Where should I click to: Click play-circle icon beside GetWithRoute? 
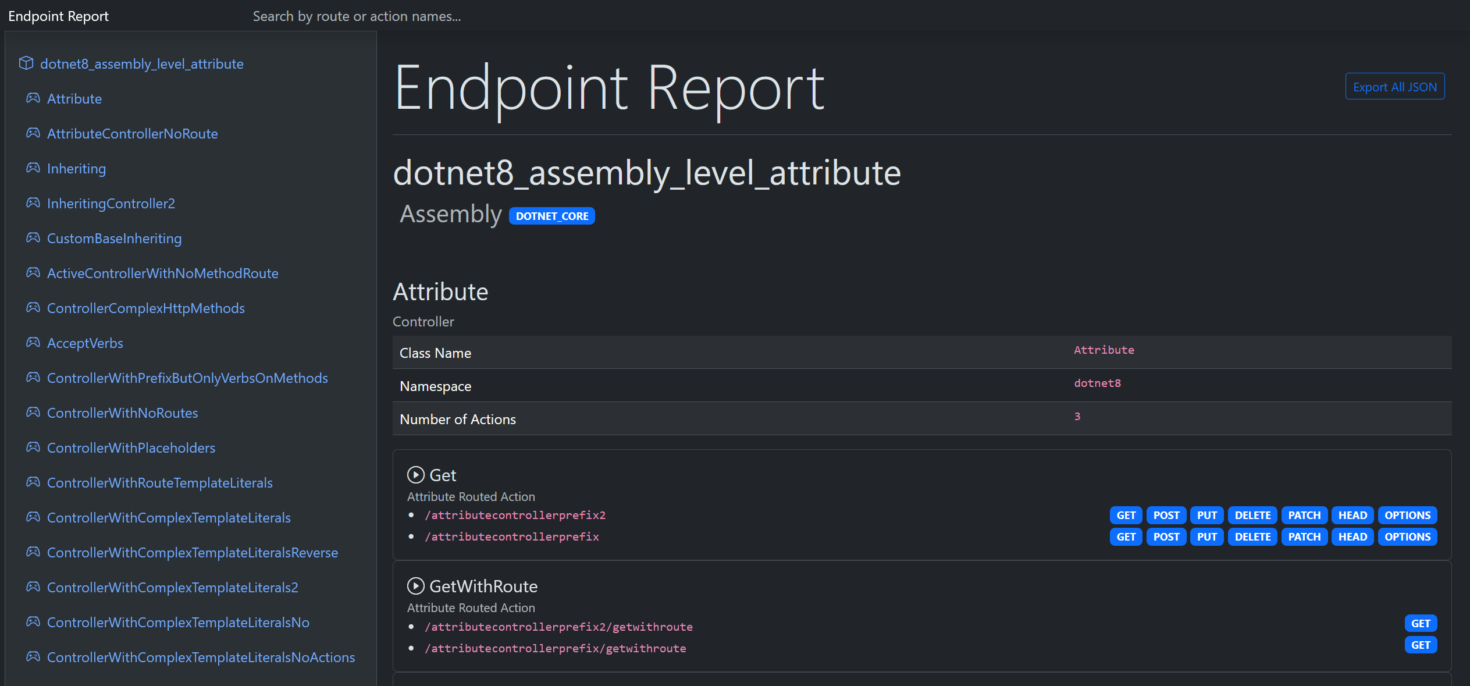pos(415,586)
